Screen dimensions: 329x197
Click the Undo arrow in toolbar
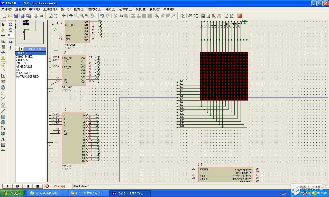(102, 16)
